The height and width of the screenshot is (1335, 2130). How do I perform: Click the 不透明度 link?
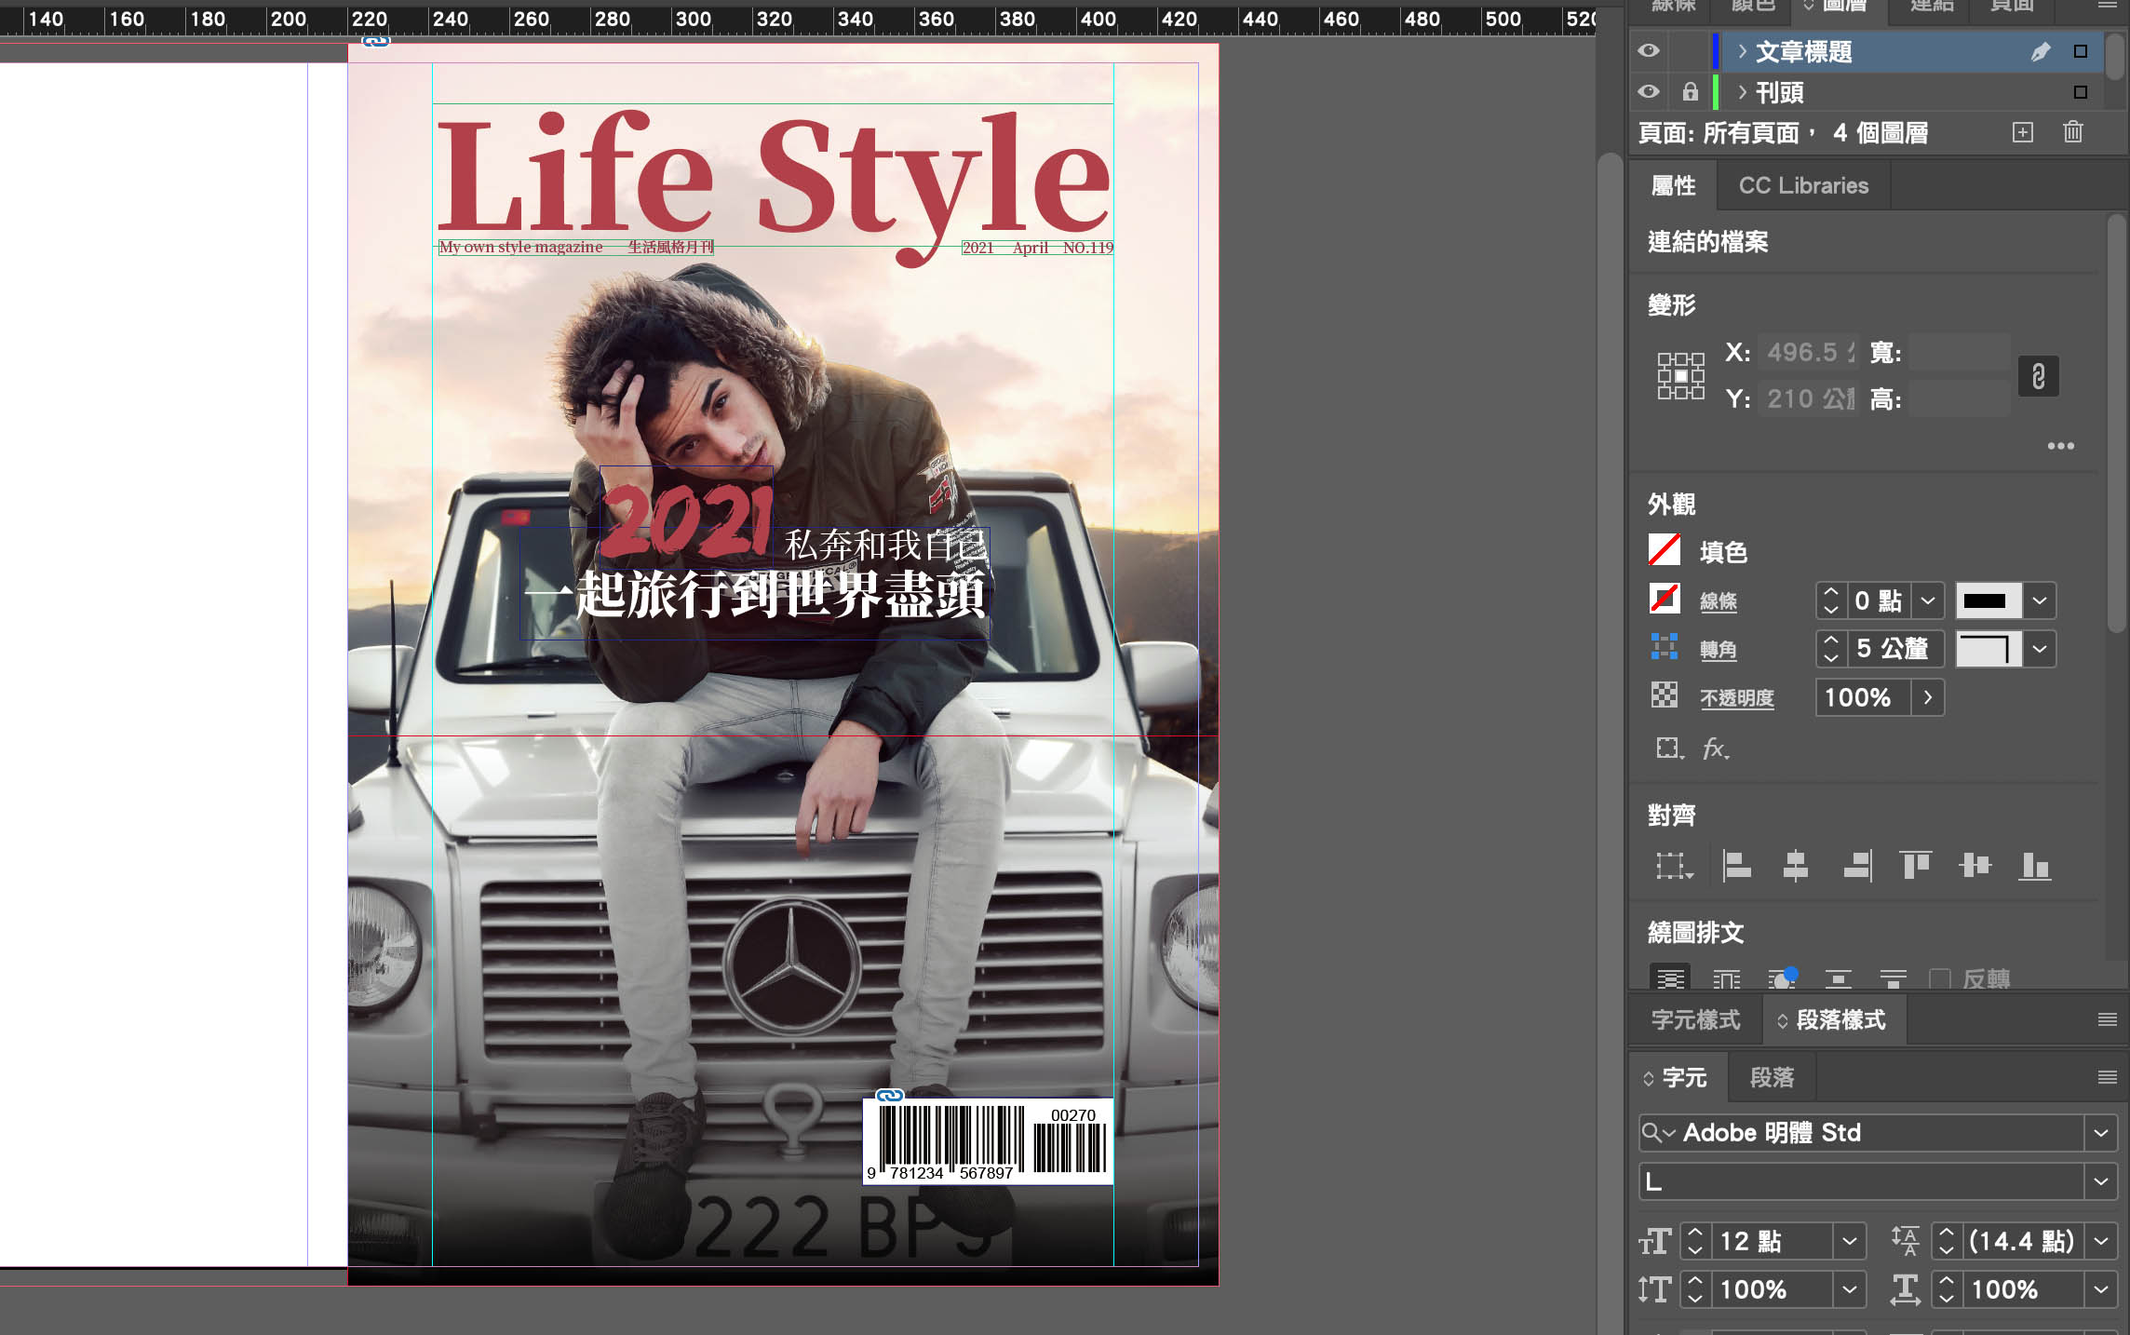click(x=1736, y=698)
